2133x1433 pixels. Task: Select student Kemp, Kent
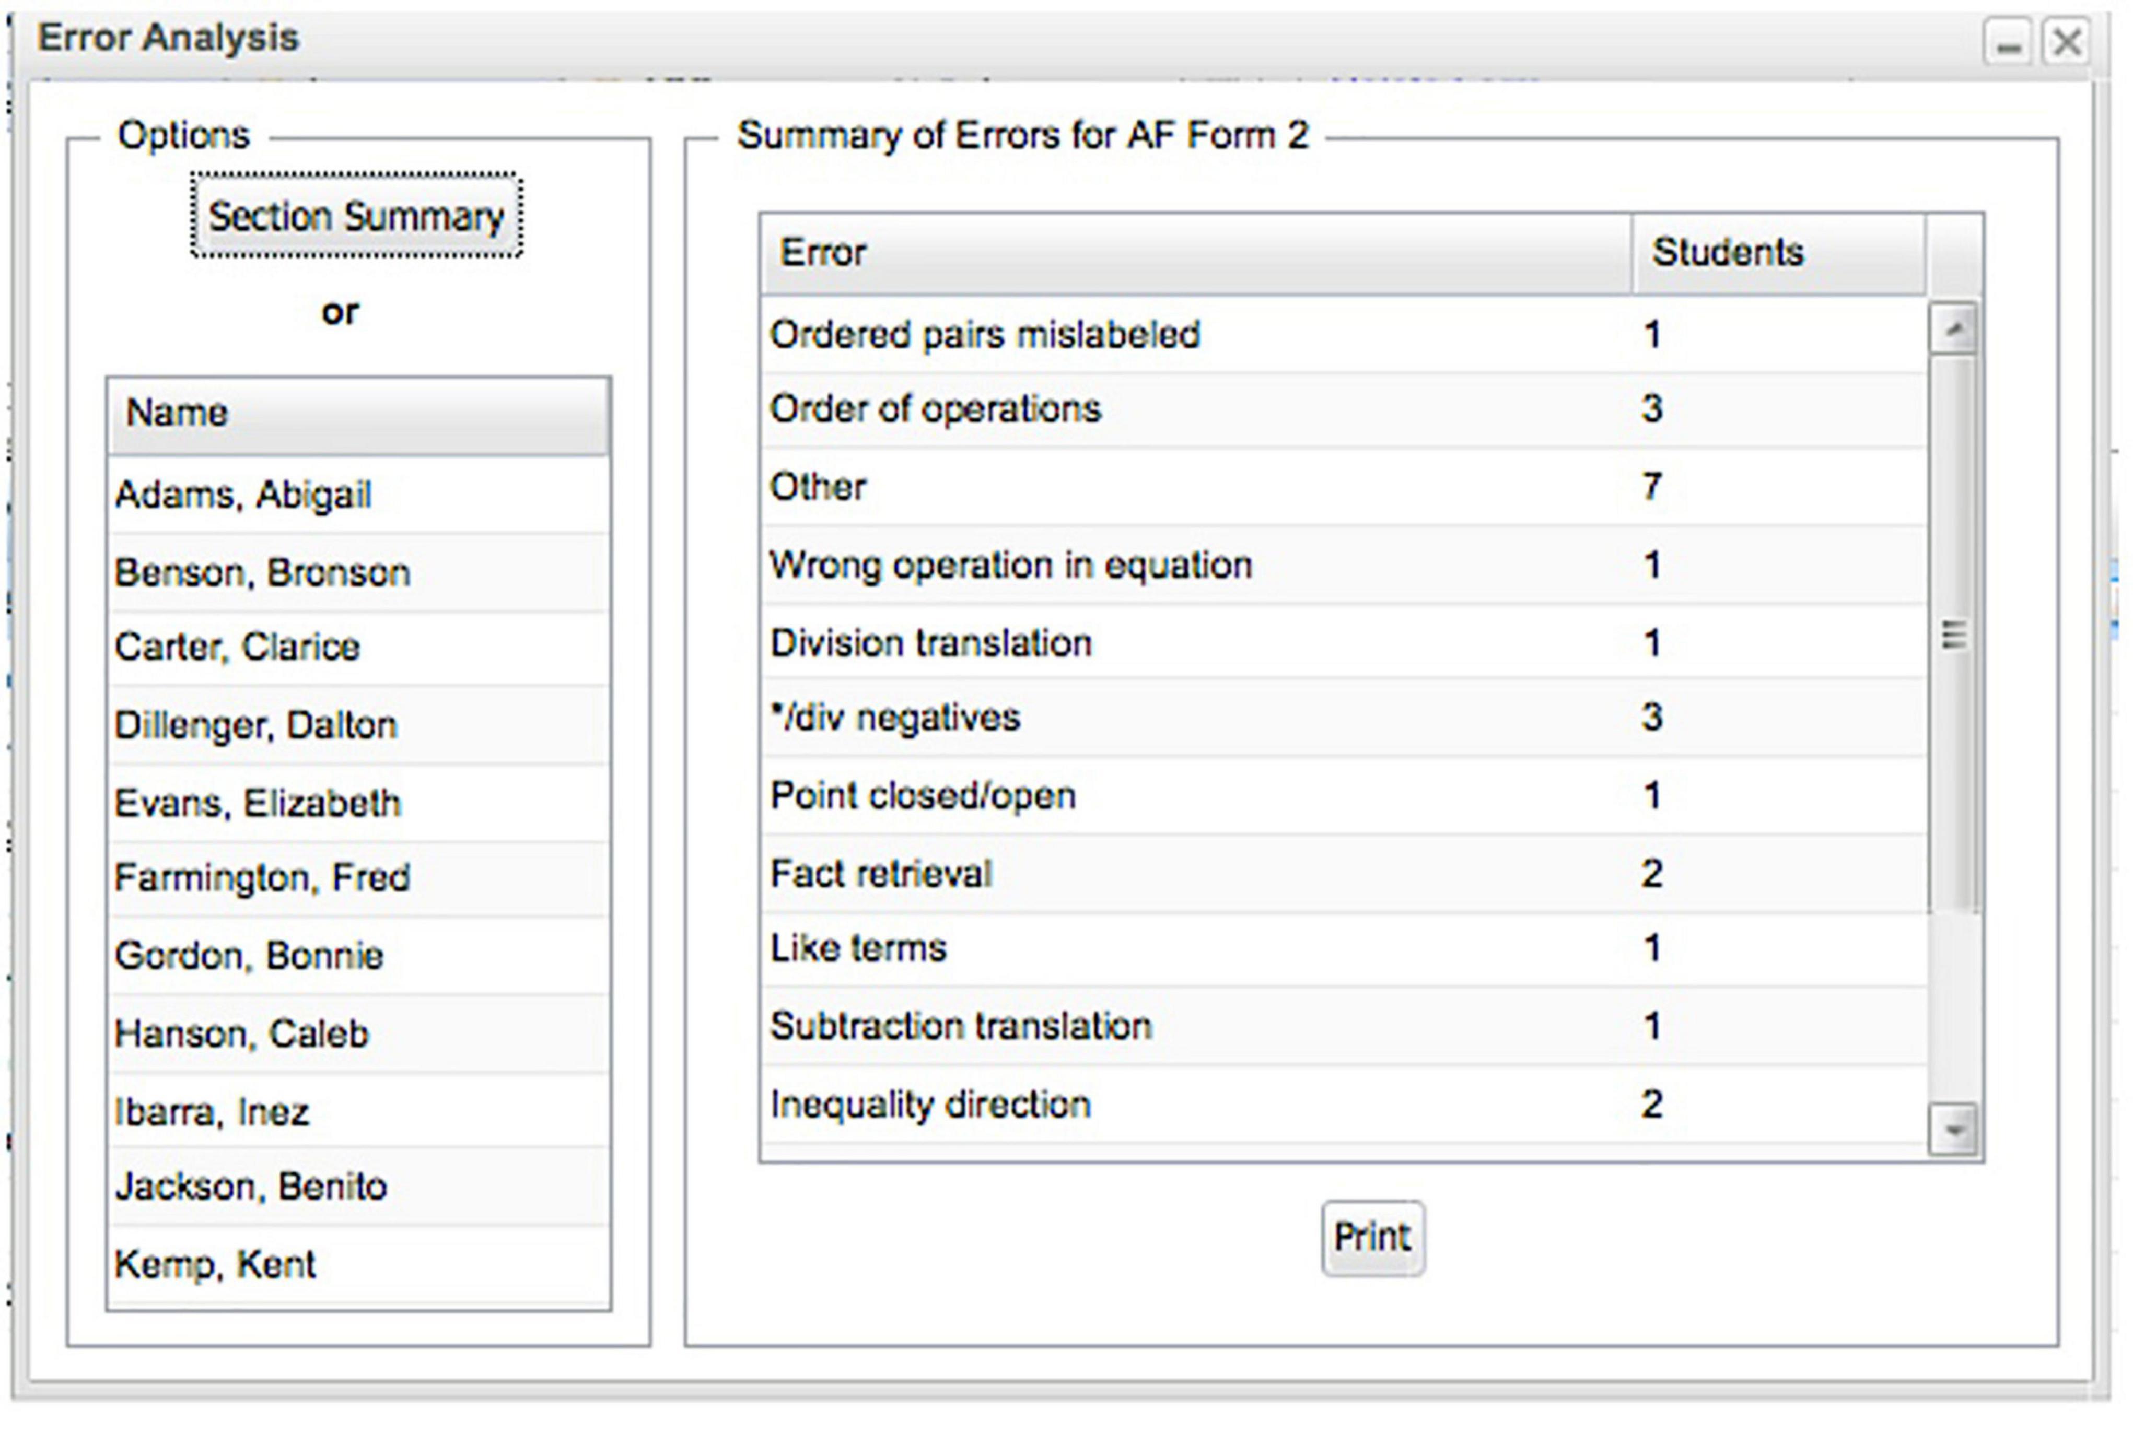coord(358,1264)
